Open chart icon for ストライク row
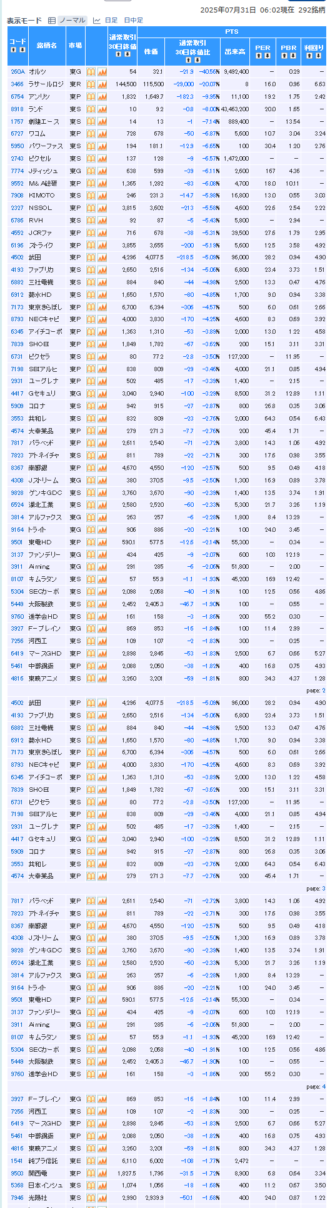This screenshot has height=1208, width=330. [102, 245]
